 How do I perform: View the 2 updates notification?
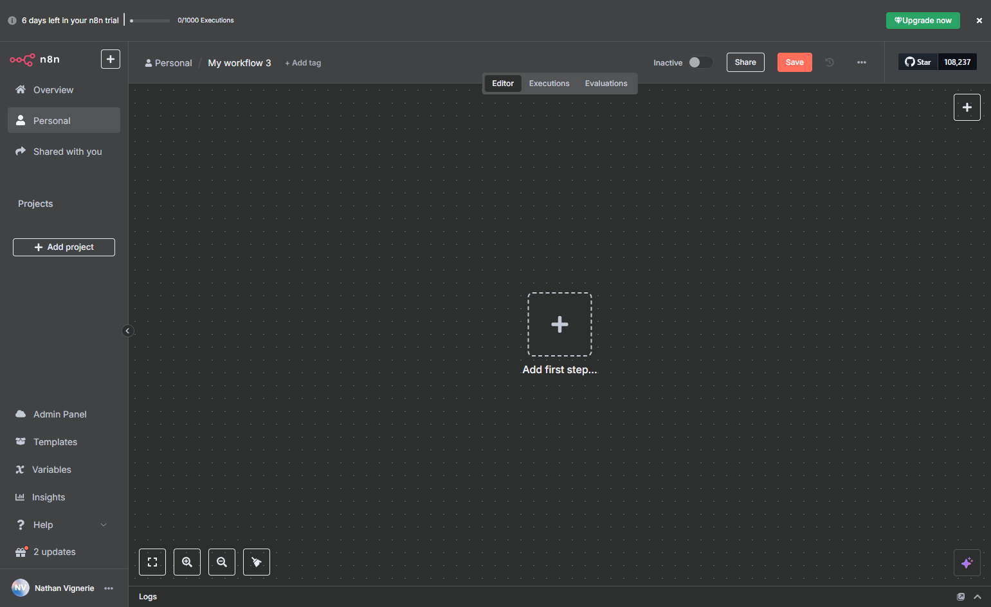tap(64, 552)
